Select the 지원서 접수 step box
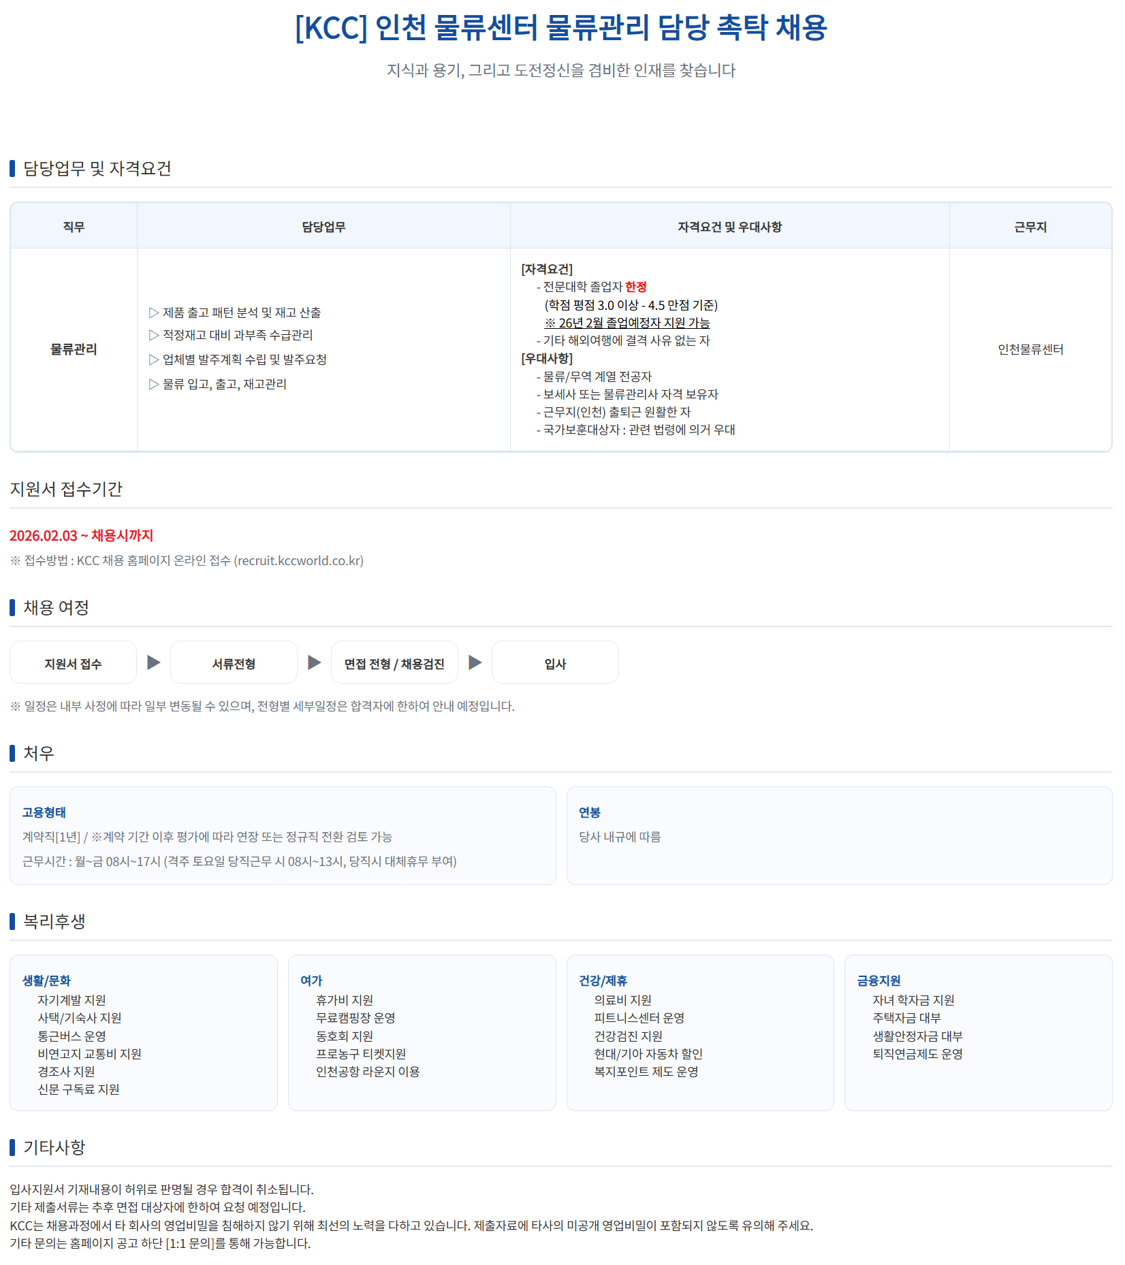The width and height of the screenshot is (1125, 1265). (x=73, y=663)
